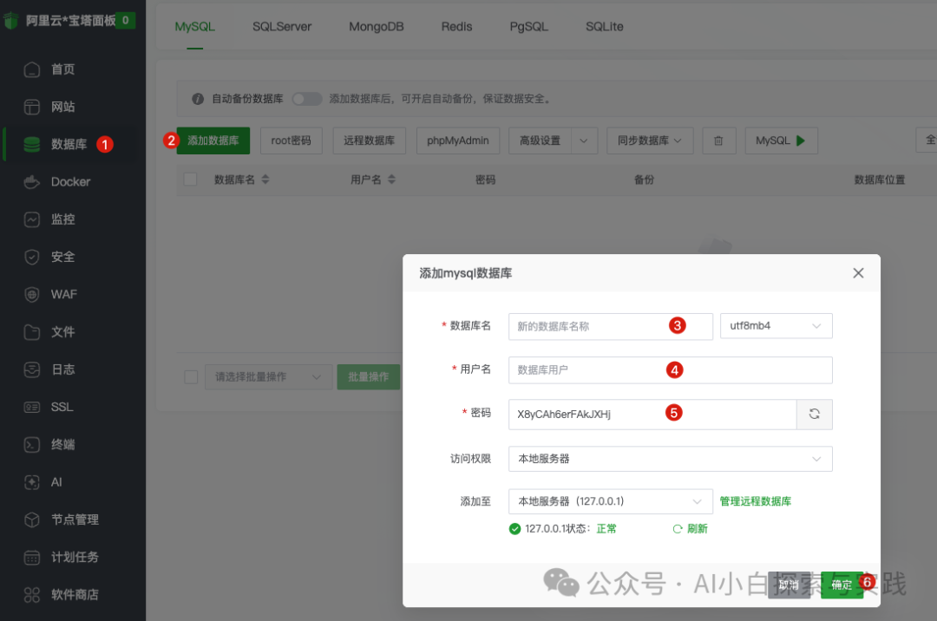Click the 备份 column header
The height and width of the screenshot is (621, 937).
click(x=644, y=180)
